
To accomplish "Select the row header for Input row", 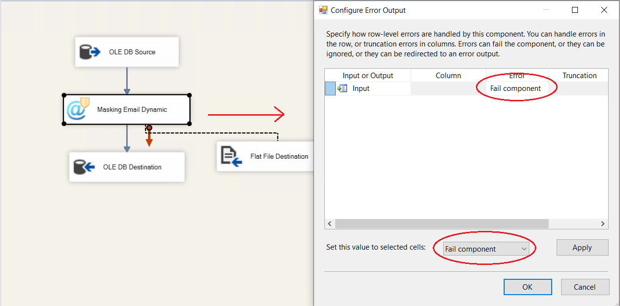I will point(330,88).
